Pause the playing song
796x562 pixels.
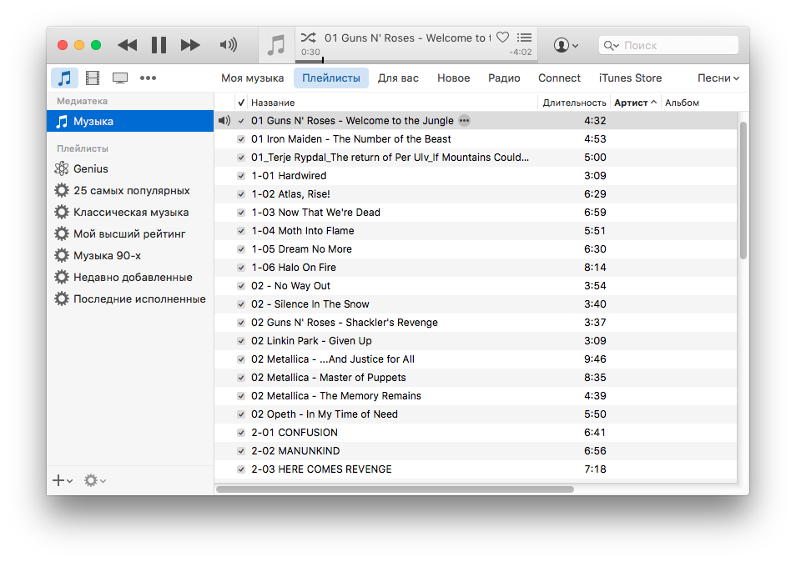[159, 45]
